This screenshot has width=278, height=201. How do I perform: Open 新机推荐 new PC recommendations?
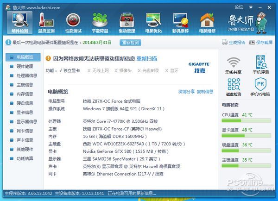tap(180, 23)
